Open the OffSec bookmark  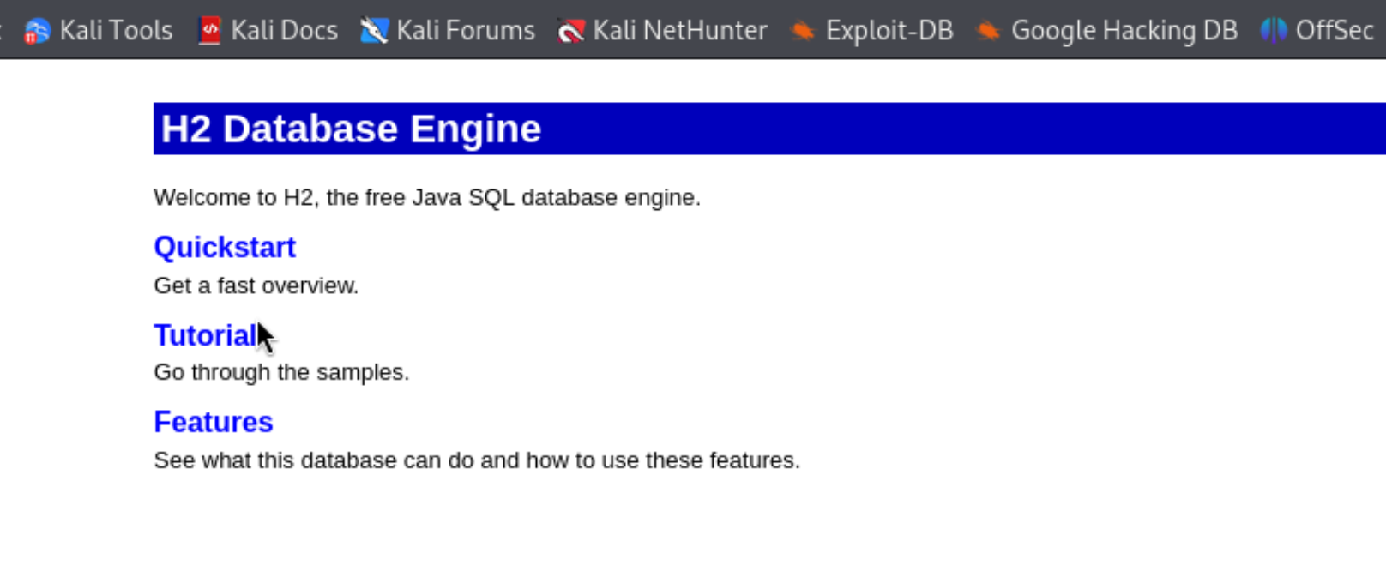[x=1317, y=31]
